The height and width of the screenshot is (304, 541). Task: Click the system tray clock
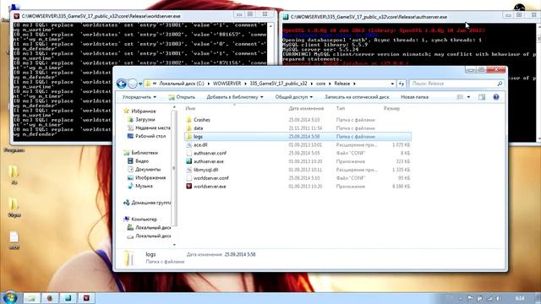520,298
